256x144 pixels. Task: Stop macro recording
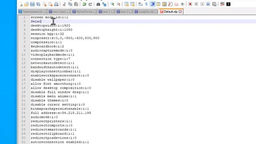196,4
